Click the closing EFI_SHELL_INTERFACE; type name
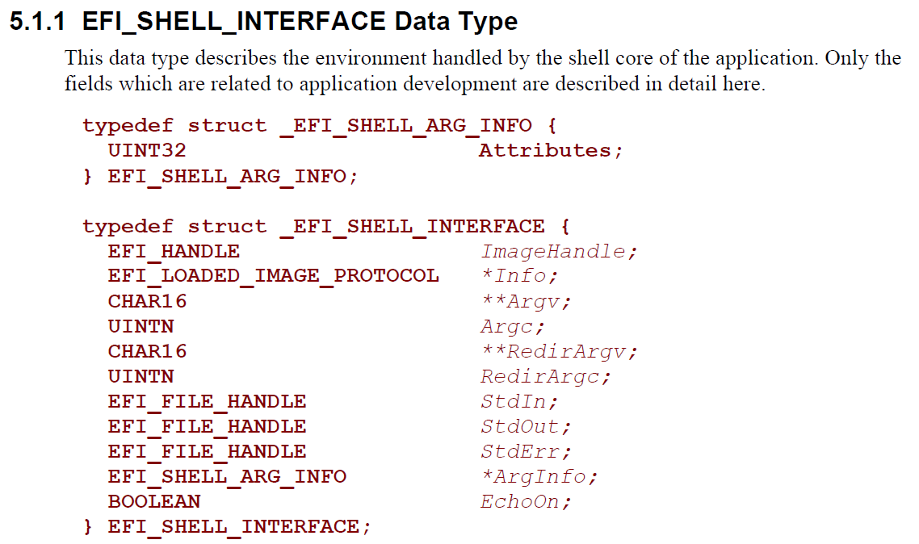This screenshot has width=919, height=544. click(x=233, y=528)
